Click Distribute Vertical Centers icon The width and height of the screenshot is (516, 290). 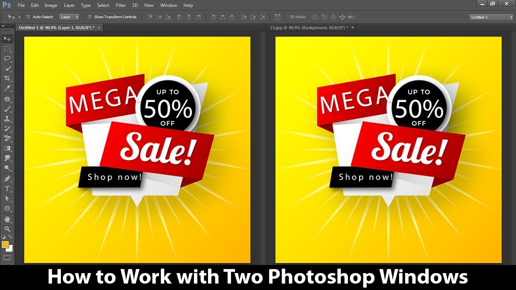pos(223,17)
